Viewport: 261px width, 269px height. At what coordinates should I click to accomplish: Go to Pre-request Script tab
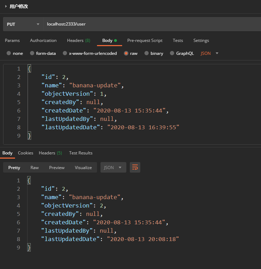[x=145, y=41]
